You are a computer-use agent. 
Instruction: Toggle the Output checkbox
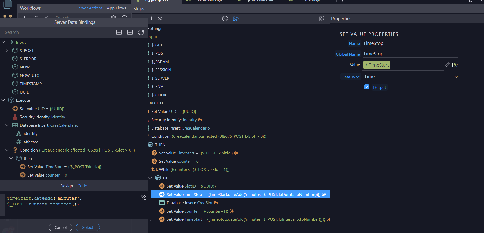click(367, 87)
